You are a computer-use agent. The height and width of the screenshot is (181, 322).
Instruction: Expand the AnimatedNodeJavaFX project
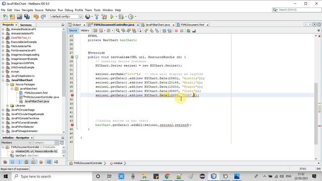pos(3,29)
